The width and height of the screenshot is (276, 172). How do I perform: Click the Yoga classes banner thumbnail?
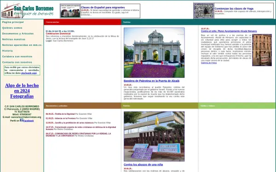click(x=204, y=11)
